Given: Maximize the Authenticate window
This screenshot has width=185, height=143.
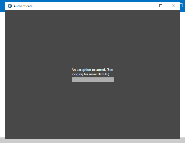Looking at the screenshot, I should point(161,6).
